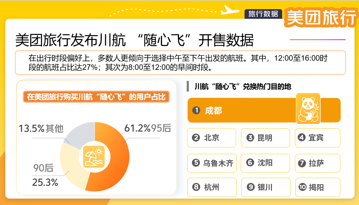The image size is (359, 205).
Task: Click the orange chart title banner
Action: point(96,97)
